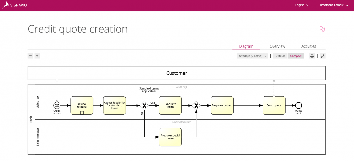Select the Send quote task
The width and height of the screenshot is (354, 161).
click(274, 105)
